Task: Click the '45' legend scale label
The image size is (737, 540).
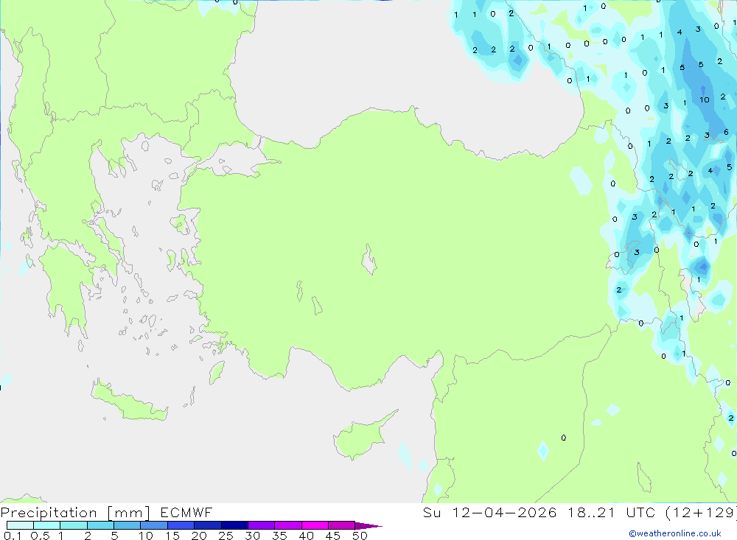Action: click(333, 536)
